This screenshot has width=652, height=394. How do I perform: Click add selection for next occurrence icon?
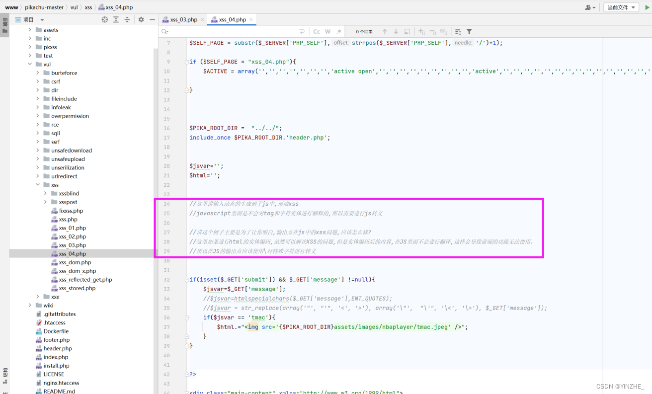point(421,32)
